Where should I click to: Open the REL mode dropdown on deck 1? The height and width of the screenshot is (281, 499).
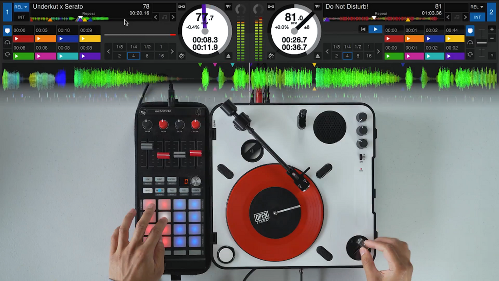click(x=21, y=7)
